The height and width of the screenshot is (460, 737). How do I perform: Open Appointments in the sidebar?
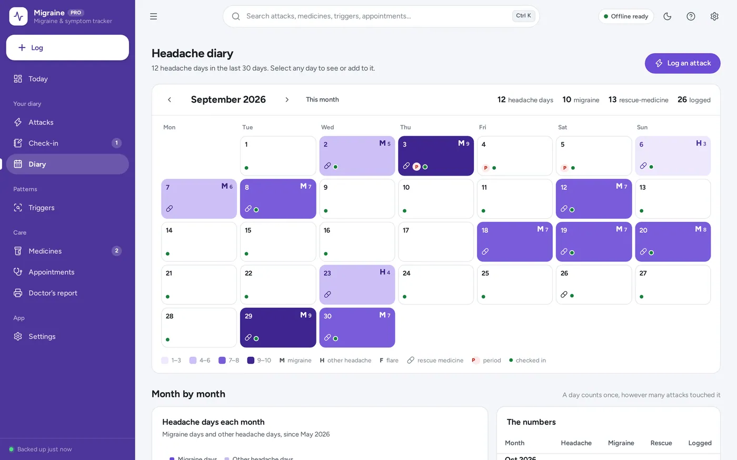pyautogui.click(x=67, y=272)
